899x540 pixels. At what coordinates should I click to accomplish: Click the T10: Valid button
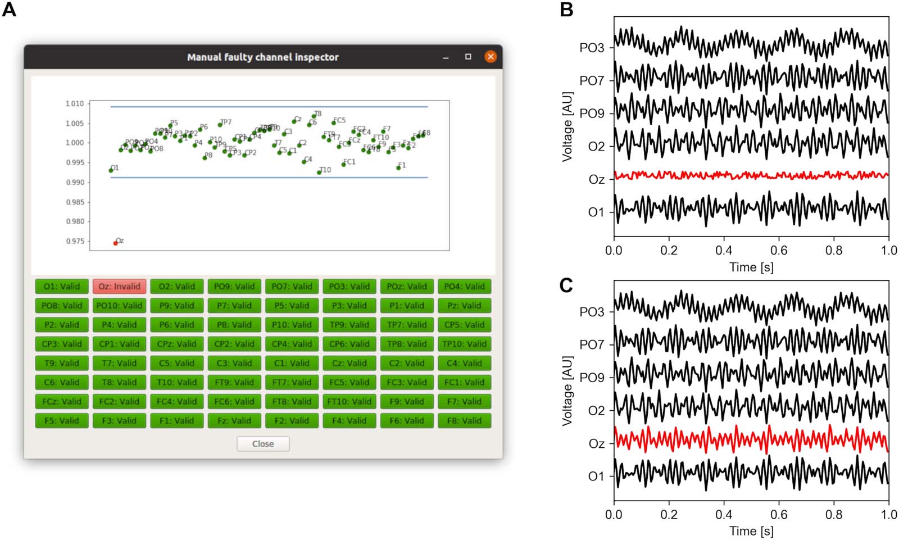(177, 382)
